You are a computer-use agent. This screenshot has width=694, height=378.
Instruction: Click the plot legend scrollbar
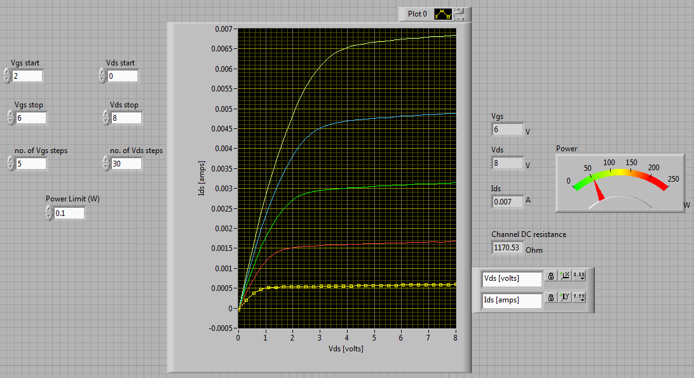(x=459, y=14)
